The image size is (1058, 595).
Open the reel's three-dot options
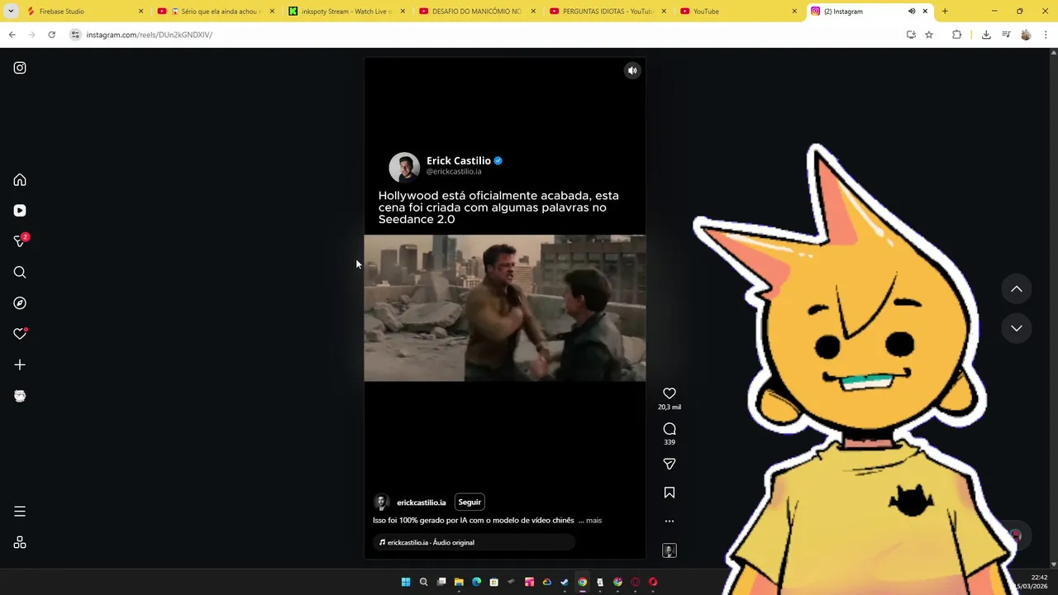pyautogui.click(x=670, y=521)
